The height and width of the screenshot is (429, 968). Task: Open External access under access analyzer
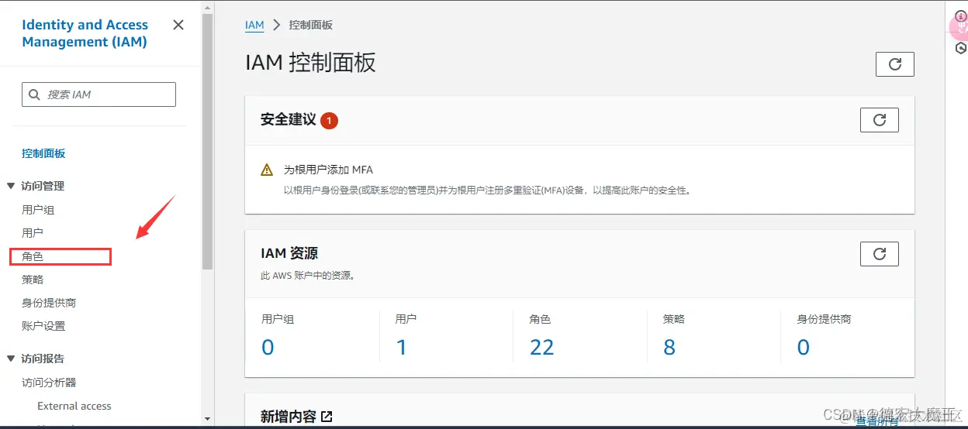pyautogui.click(x=74, y=406)
